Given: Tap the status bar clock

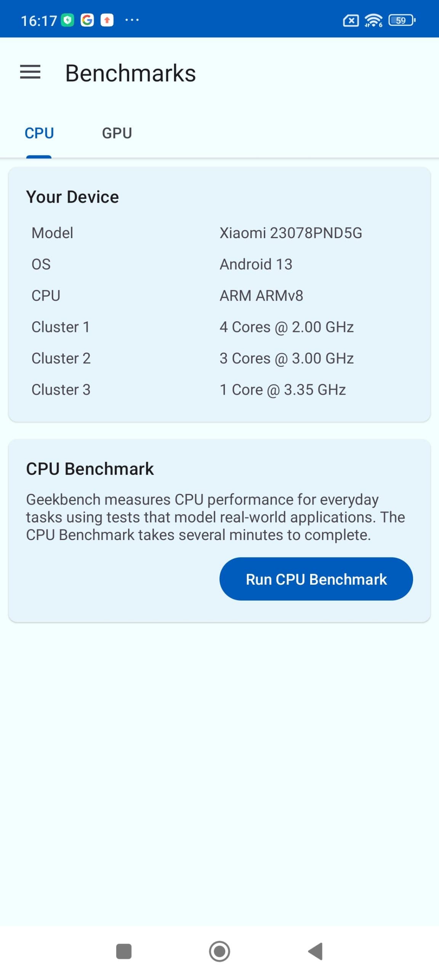Looking at the screenshot, I should [38, 21].
